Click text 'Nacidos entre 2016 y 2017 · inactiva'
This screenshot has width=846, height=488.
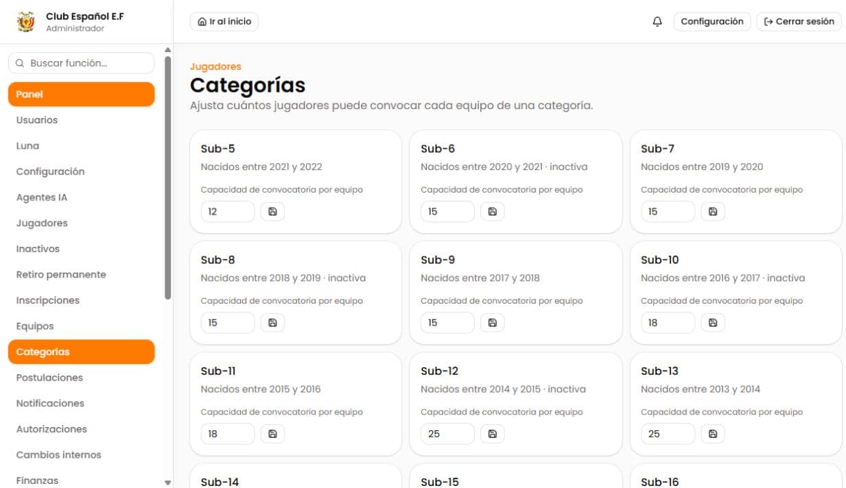pyautogui.click(x=723, y=278)
